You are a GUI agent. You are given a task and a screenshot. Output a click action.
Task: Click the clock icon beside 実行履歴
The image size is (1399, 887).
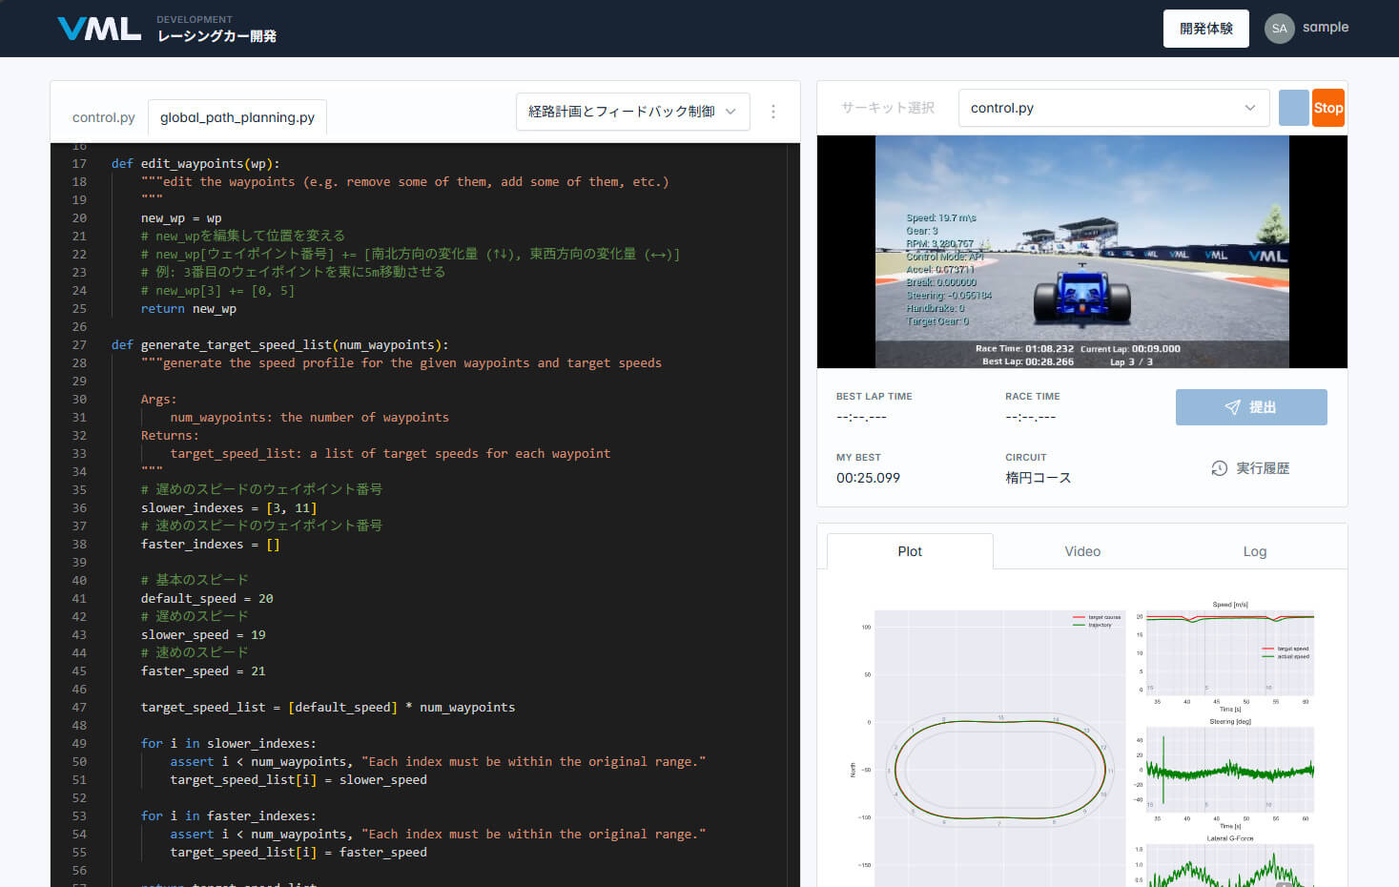(x=1219, y=468)
